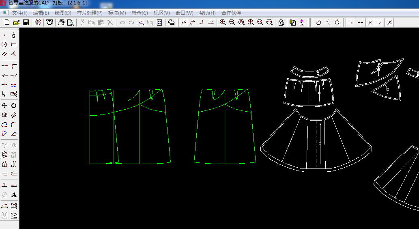Open the 合作伙伴 menu item

pos(231,13)
